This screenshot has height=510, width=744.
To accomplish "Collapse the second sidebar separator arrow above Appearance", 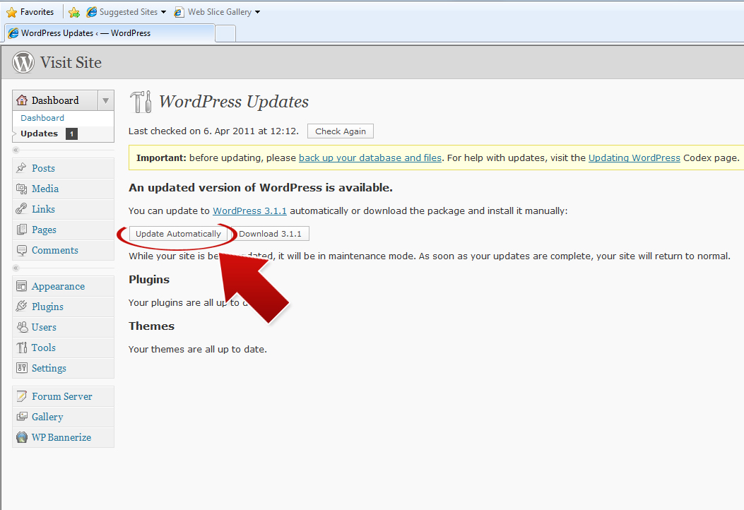I will click(16, 268).
